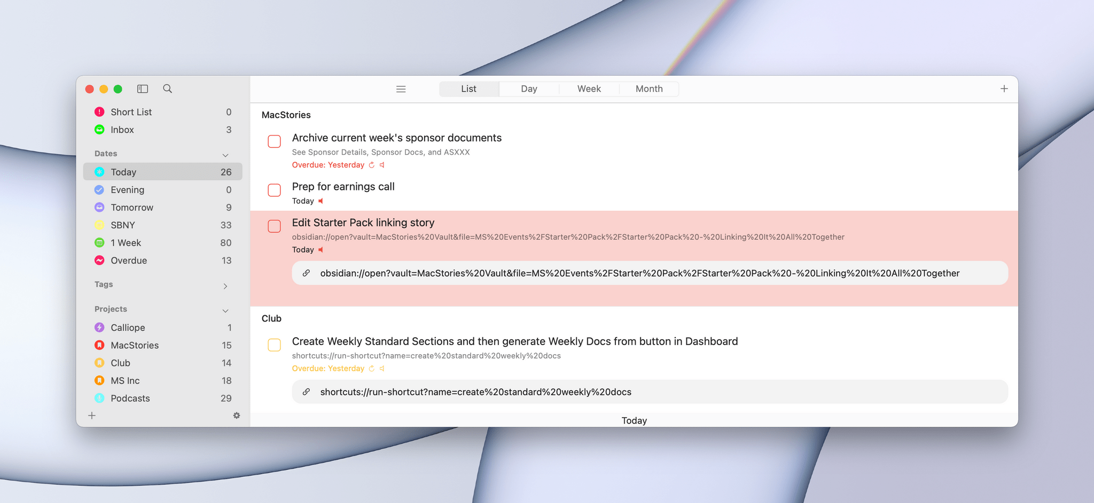
Task: Add a new task with plus icon
Action: tap(1004, 89)
